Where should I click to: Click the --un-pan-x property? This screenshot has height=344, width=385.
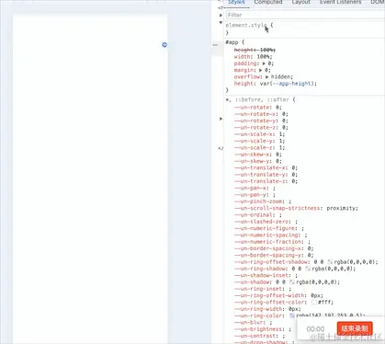pyautogui.click(x=252, y=189)
